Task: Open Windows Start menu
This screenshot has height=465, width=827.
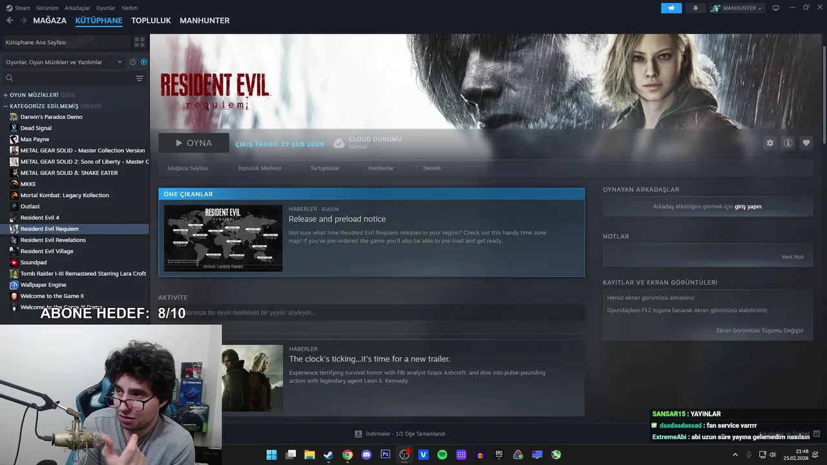Action: (x=271, y=455)
